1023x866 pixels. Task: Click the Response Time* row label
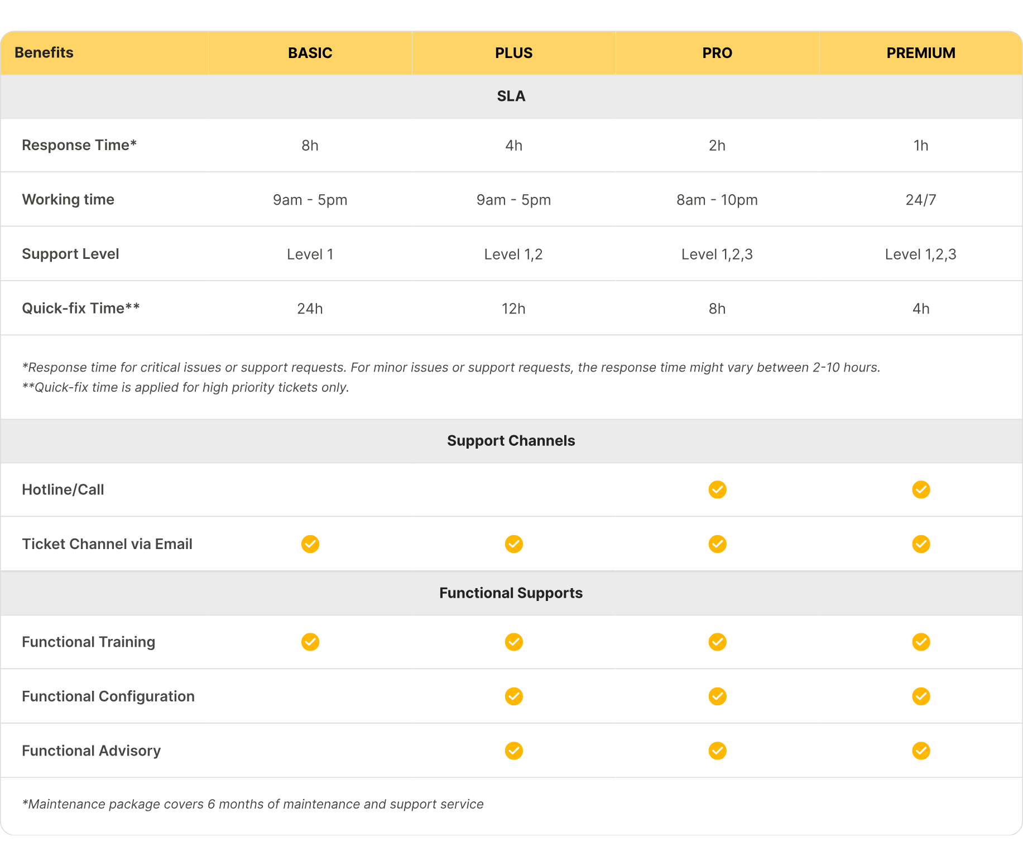79,145
